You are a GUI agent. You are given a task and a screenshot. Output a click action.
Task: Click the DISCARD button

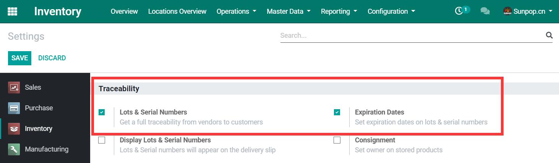click(x=52, y=58)
